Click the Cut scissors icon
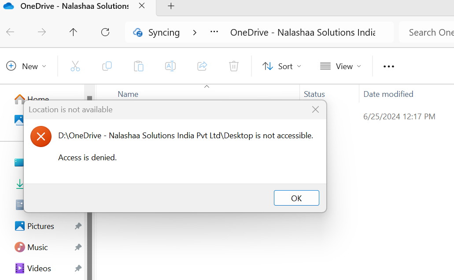Screen dimensions: 454x280 coord(75,66)
